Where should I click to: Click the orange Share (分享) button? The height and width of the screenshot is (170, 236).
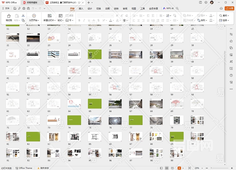pos(229,8)
